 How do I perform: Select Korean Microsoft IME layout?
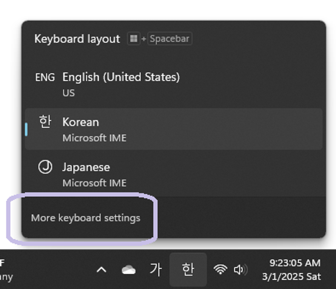pyautogui.click(x=174, y=129)
